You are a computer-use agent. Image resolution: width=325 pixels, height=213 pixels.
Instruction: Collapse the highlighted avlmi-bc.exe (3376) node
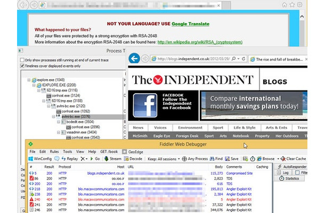(x=53, y=117)
